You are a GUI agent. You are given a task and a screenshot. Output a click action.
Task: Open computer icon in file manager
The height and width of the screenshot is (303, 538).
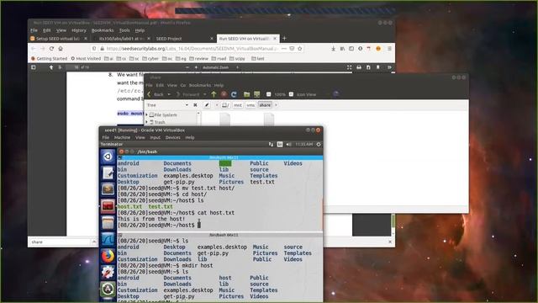pos(256,94)
